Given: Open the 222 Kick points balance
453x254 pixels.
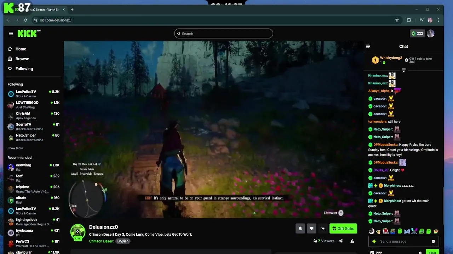Looking at the screenshot, I should point(417,34).
